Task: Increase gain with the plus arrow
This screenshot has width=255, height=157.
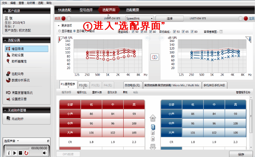Action: pyautogui.click(x=153, y=118)
